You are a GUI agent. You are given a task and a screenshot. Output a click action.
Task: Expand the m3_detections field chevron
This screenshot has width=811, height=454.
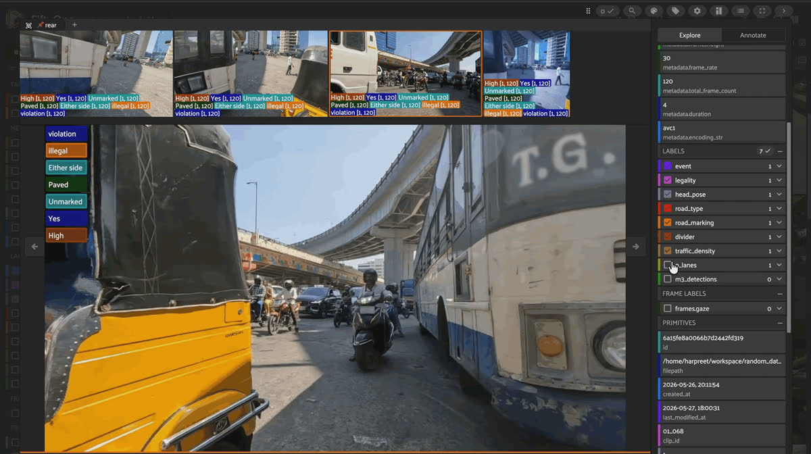[779, 279]
